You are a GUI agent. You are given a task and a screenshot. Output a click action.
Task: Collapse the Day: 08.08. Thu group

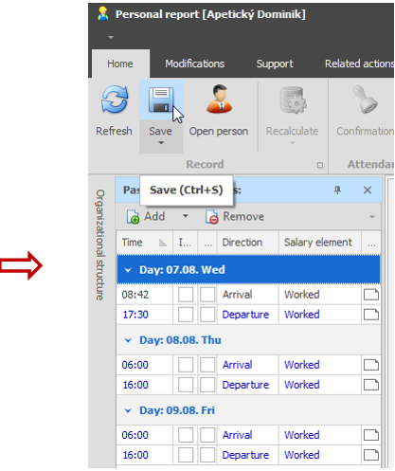tap(128, 340)
